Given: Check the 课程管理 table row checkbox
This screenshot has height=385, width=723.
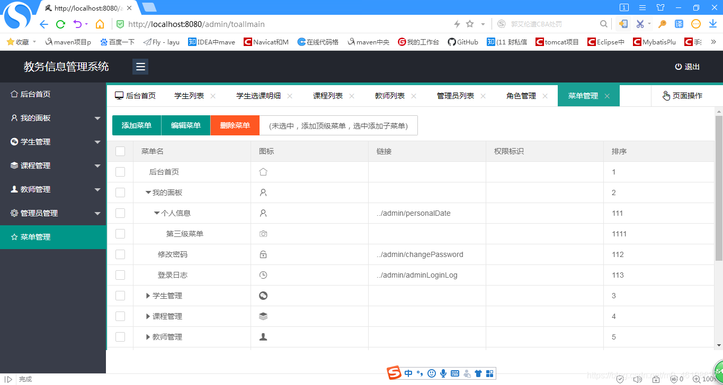Looking at the screenshot, I should tap(120, 316).
